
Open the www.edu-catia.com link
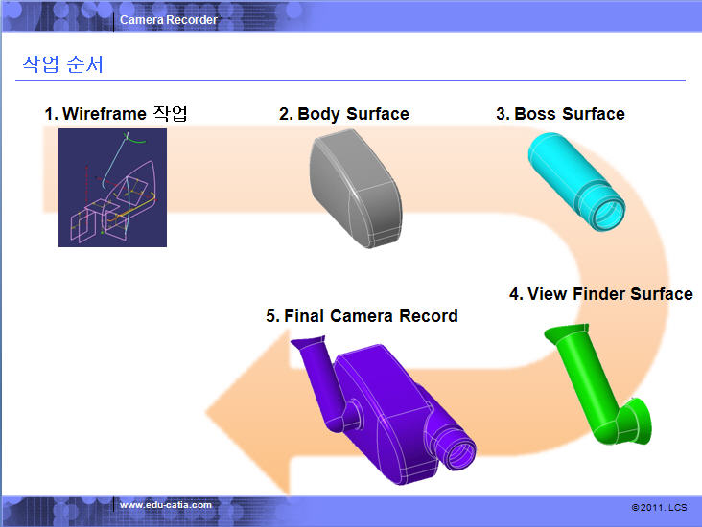[165, 505]
